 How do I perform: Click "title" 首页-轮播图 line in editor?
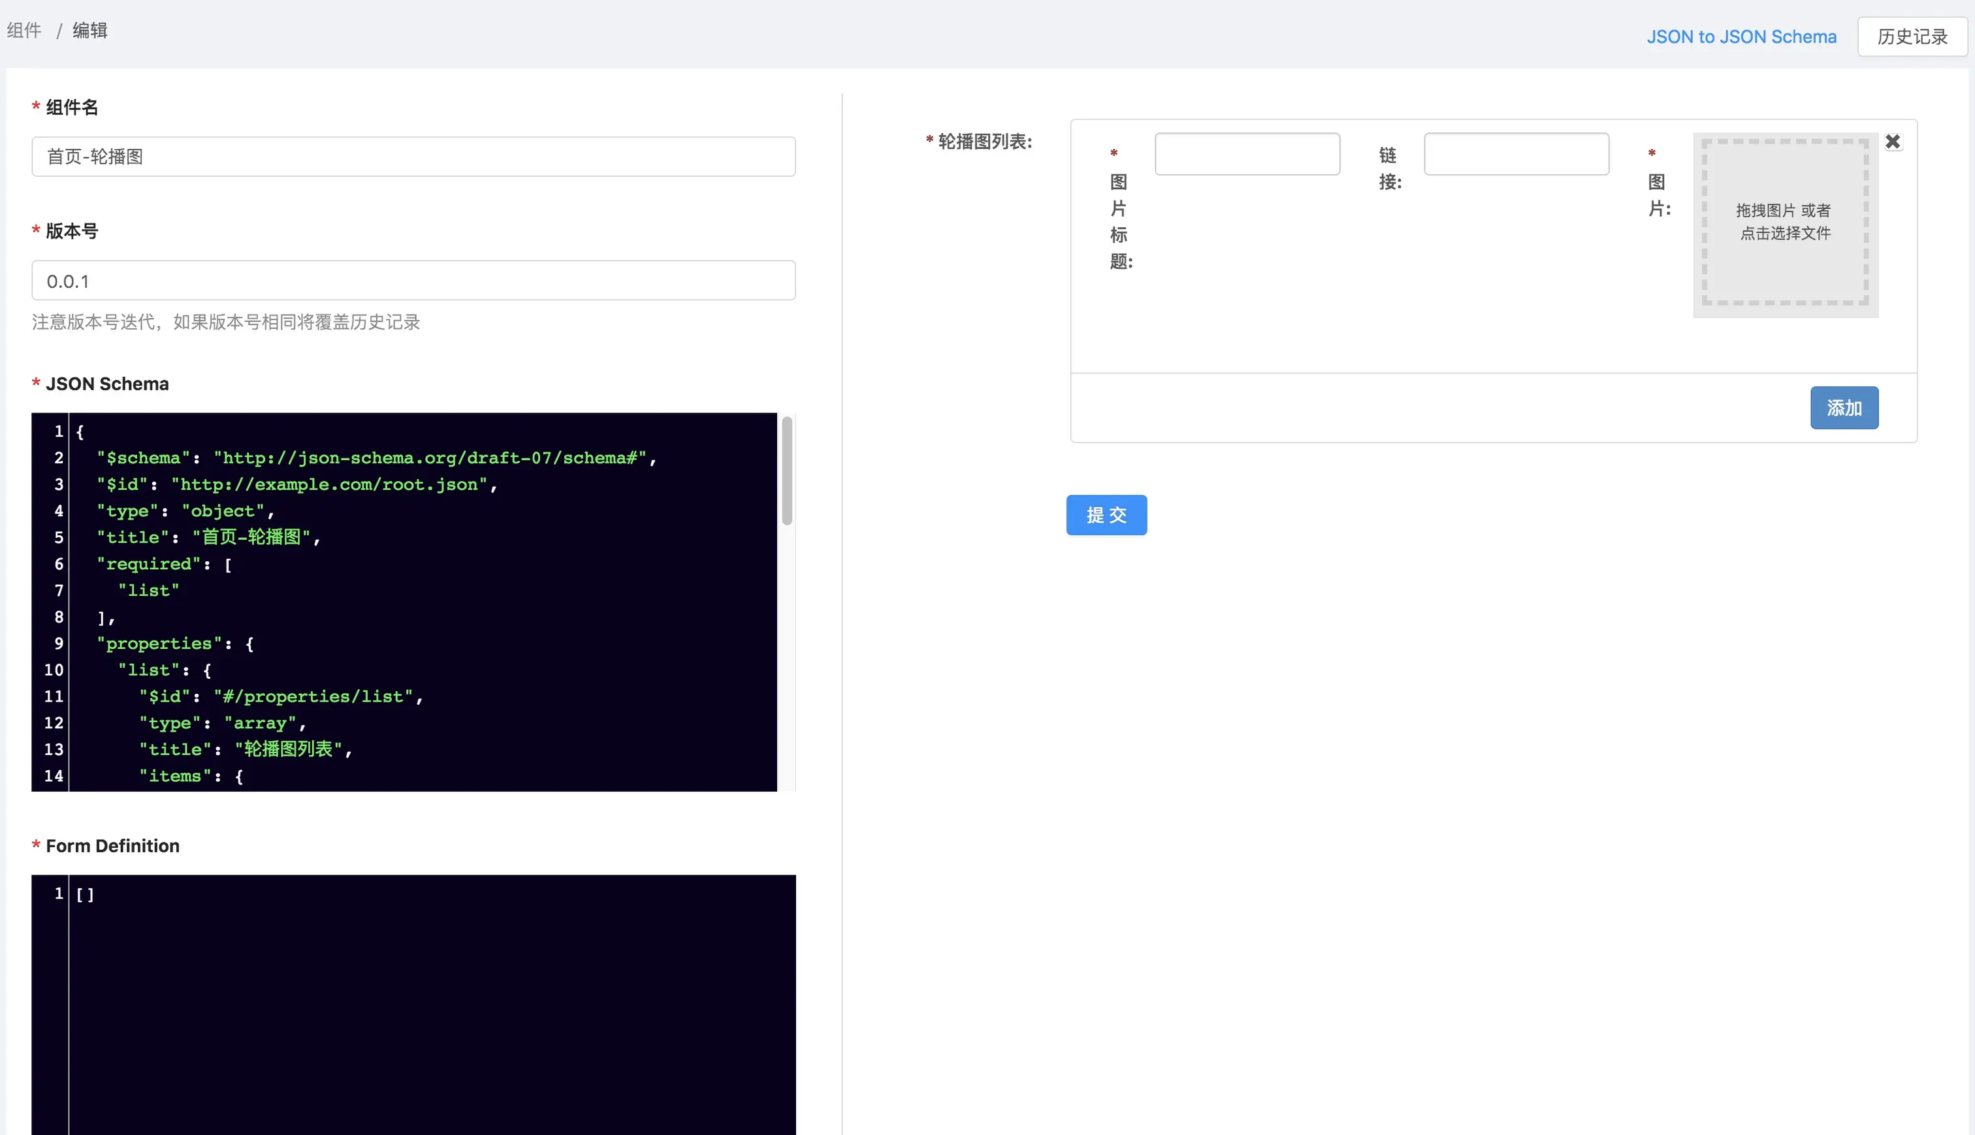pos(208,537)
